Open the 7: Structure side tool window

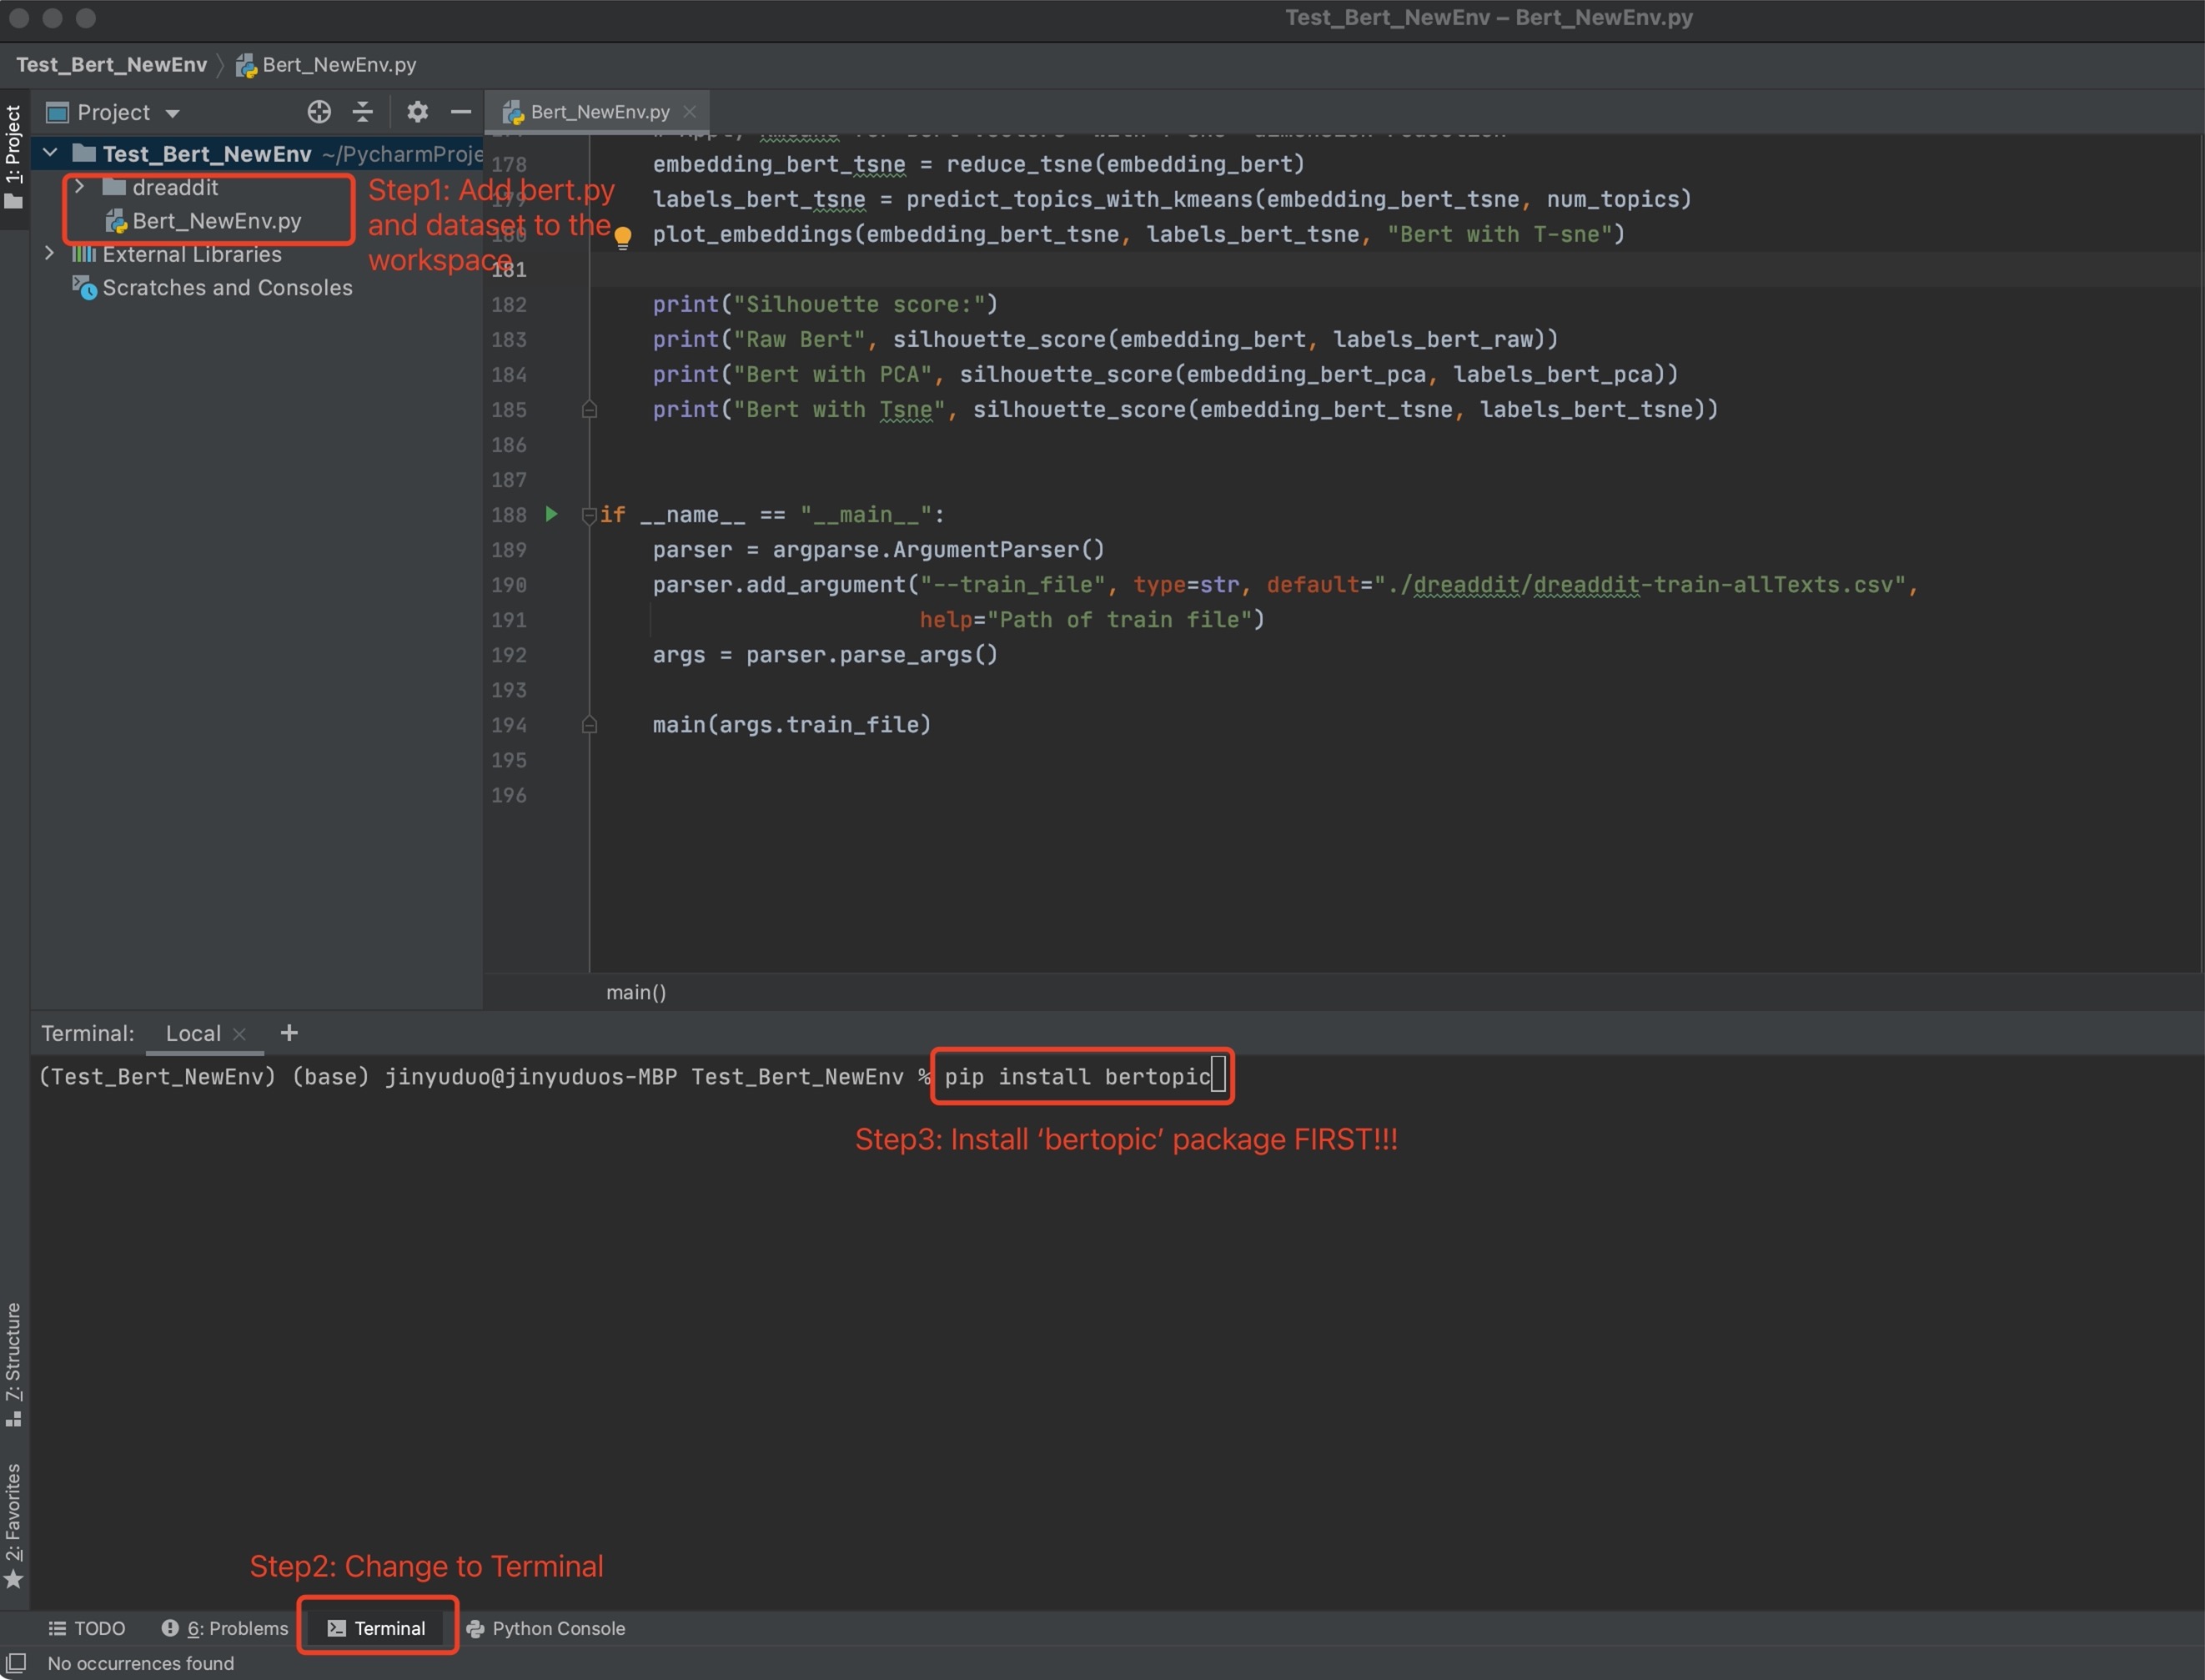pos(14,1364)
